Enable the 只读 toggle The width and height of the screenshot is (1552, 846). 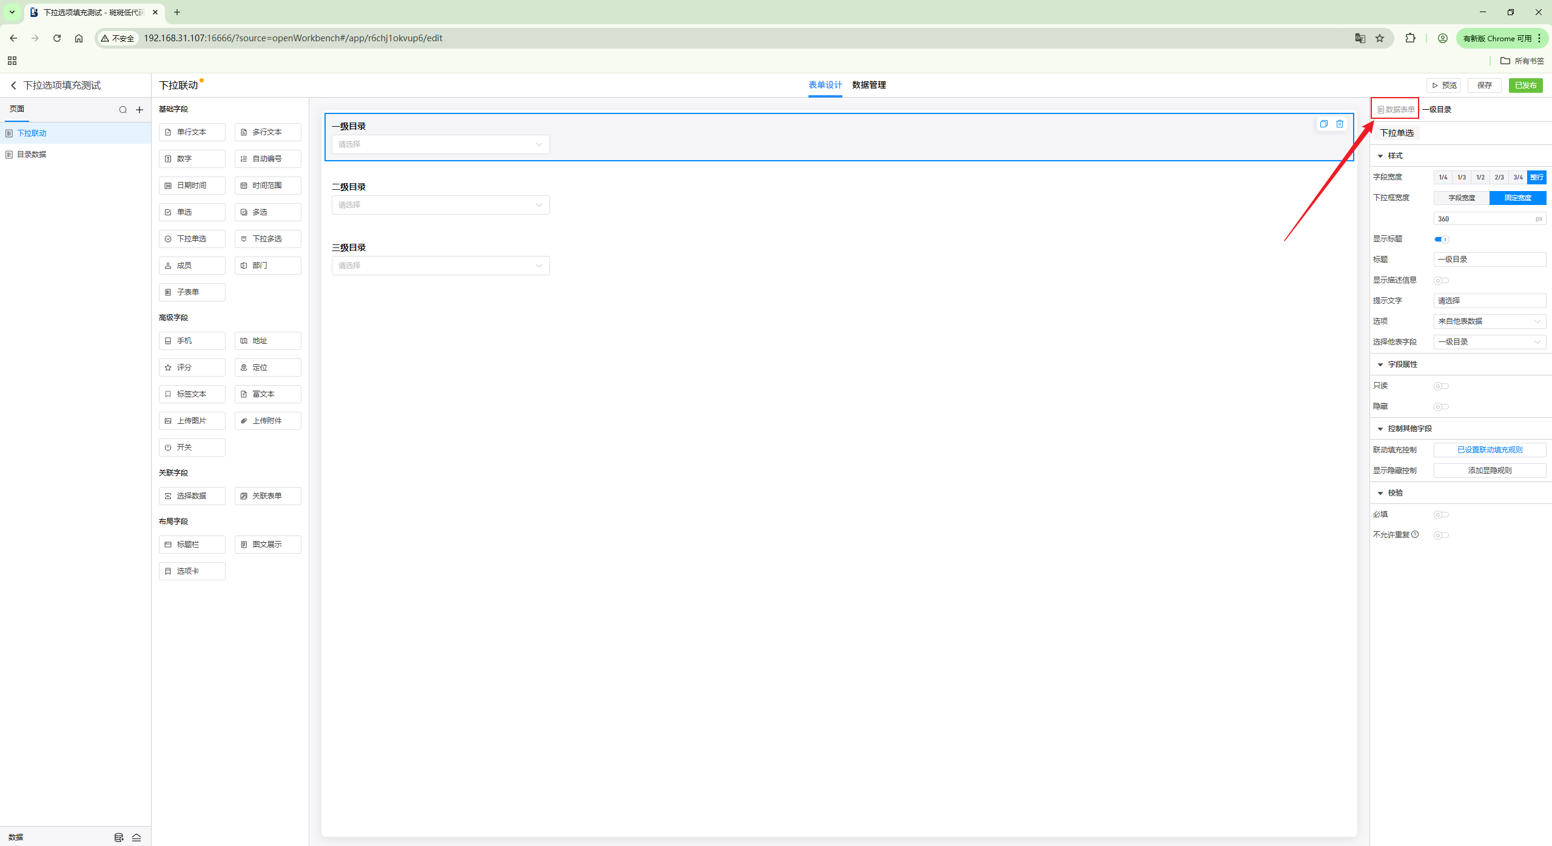click(1441, 386)
